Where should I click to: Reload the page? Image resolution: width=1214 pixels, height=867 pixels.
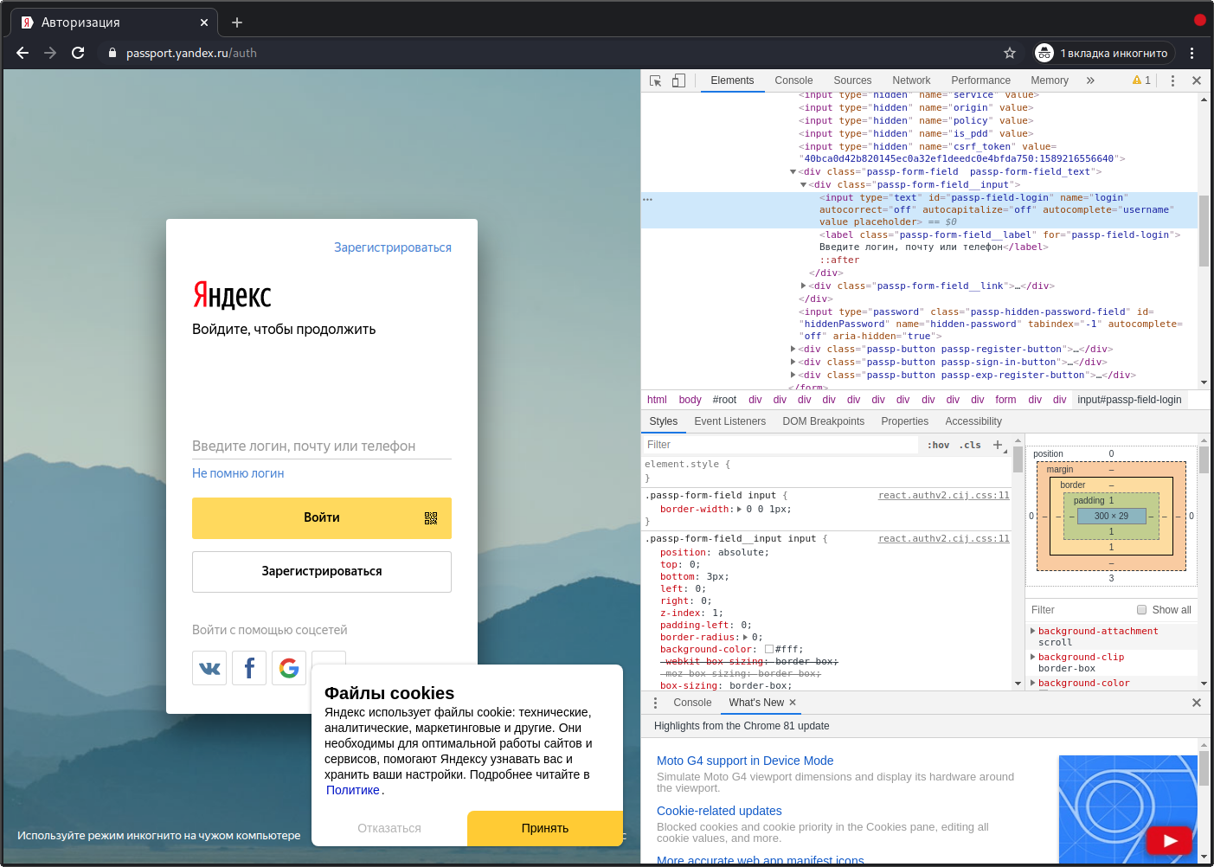(x=78, y=53)
